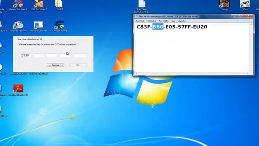
Task: Click the fifth empty key field
Action: 81,56
